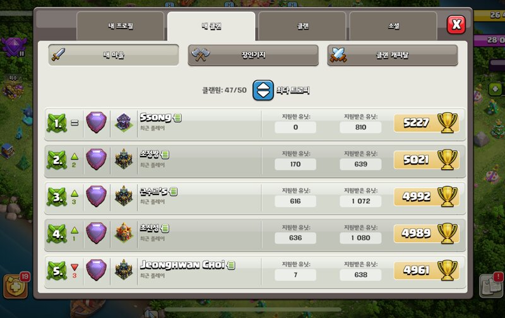Open the notes icon with red alert
505x318 pixels.
pyautogui.click(x=491, y=285)
